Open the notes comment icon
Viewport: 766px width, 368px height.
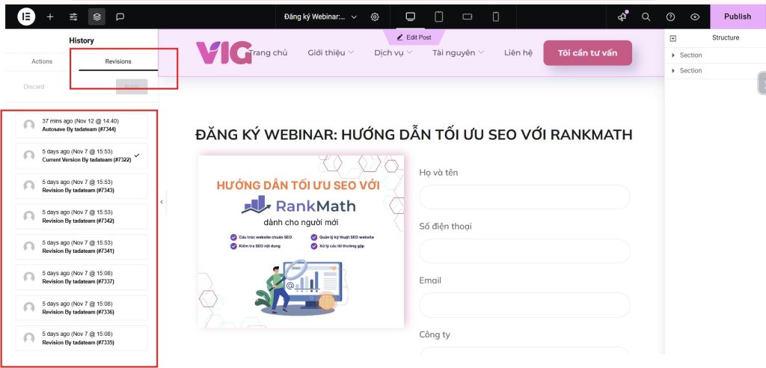tap(120, 16)
